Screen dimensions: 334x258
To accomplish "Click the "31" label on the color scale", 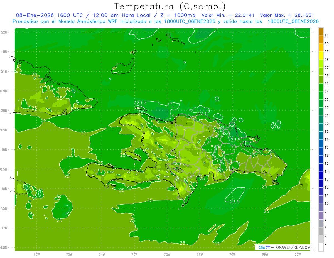I will [x=326, y=36].
